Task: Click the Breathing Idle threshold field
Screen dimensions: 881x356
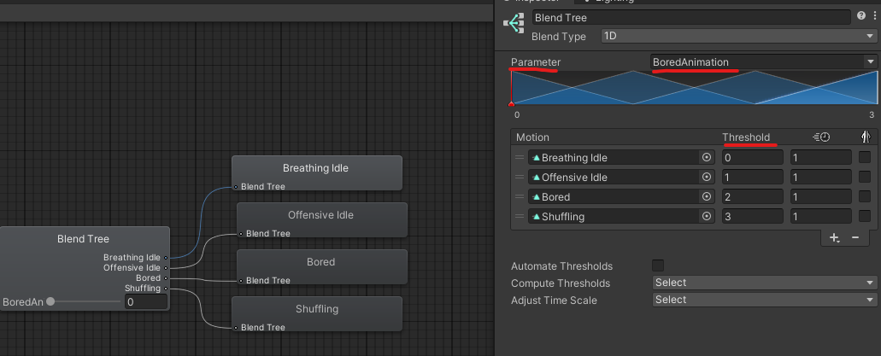Action: [x=752, y=158]
